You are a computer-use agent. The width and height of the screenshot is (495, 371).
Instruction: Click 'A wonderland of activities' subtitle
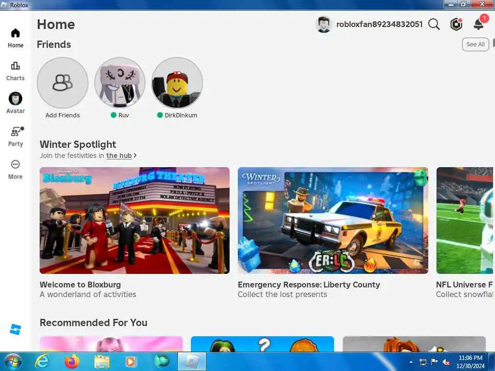(88, 294)
